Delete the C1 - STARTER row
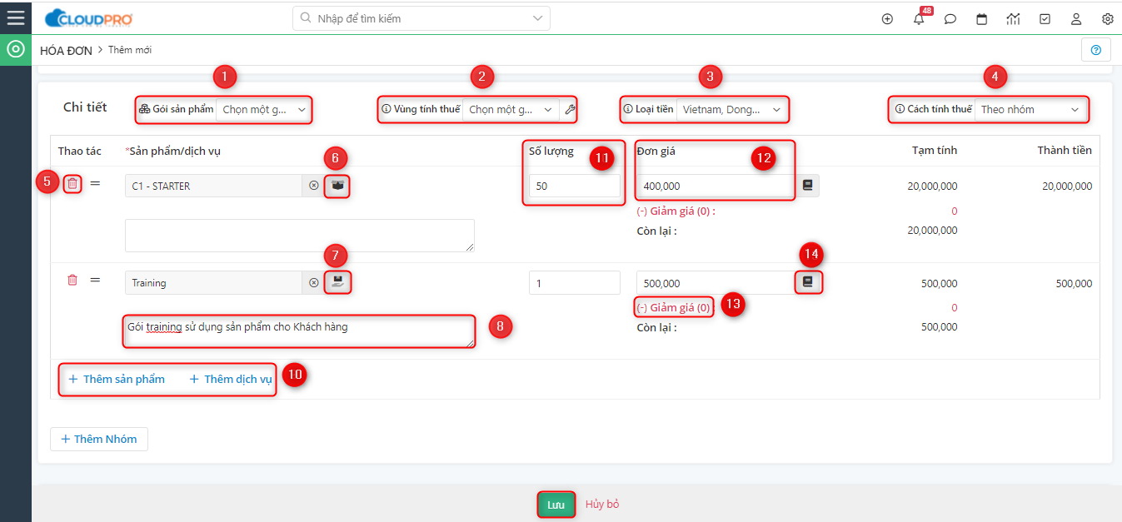The image size is (1122, 522). [x=72, y=184]
